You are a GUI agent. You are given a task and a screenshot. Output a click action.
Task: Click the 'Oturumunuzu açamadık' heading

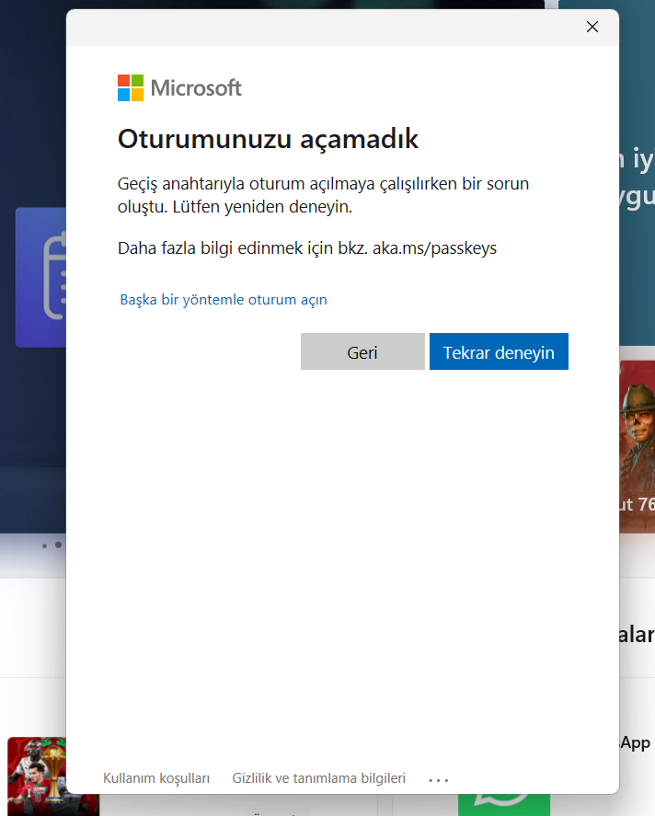click(x=268, y=138)
